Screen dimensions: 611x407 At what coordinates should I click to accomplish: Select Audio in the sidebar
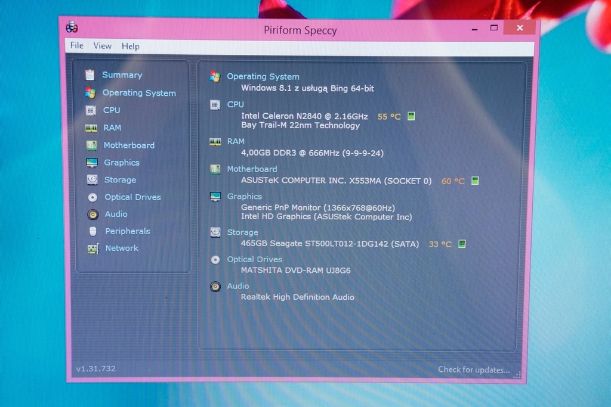click(116, 214)
